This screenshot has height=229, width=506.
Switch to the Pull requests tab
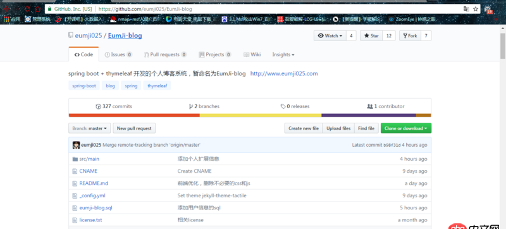tap(165, 54)
